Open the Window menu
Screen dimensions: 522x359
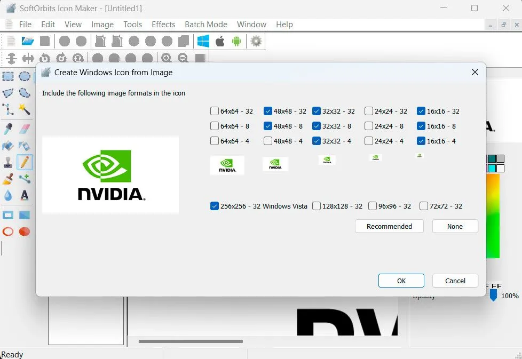pos(251,25)
